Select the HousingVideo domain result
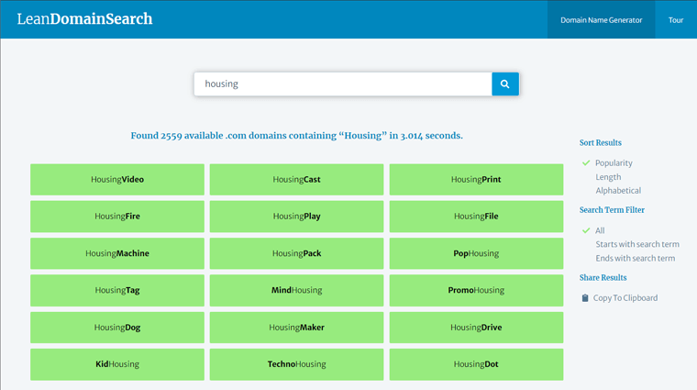 (117, 180)
